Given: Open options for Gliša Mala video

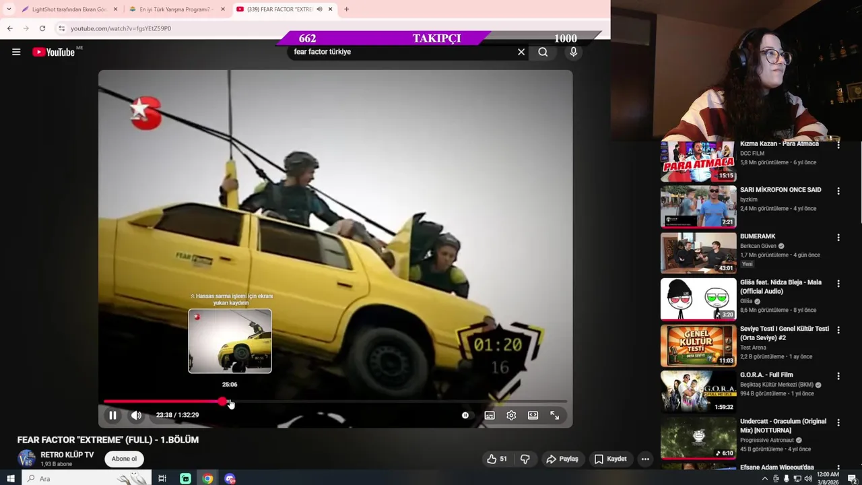Looking at the screenshot, I should (x=838, y=284).
